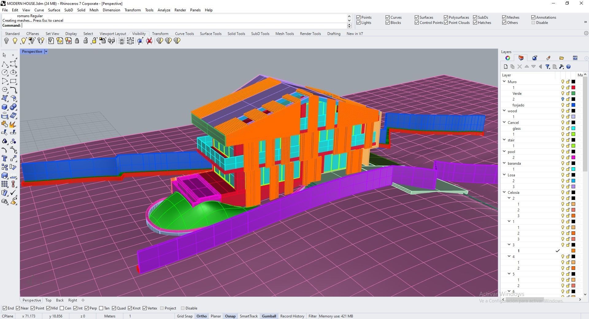This screenshot has height=319, width=589.
Task: Select the Circle drawing tool
Action: coord(5,72)
